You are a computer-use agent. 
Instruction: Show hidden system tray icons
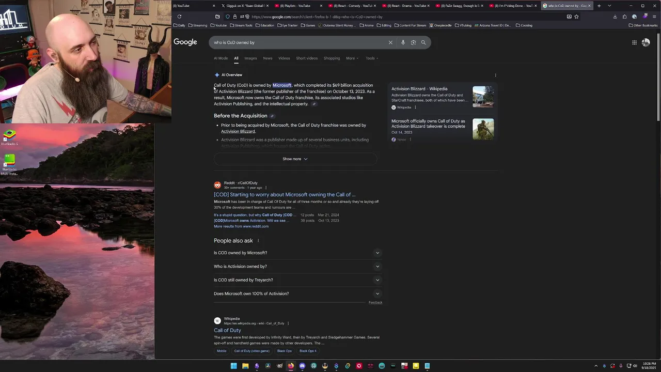click(595, 366)
